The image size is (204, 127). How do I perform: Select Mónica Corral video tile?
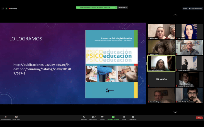(x=161, y=47)
